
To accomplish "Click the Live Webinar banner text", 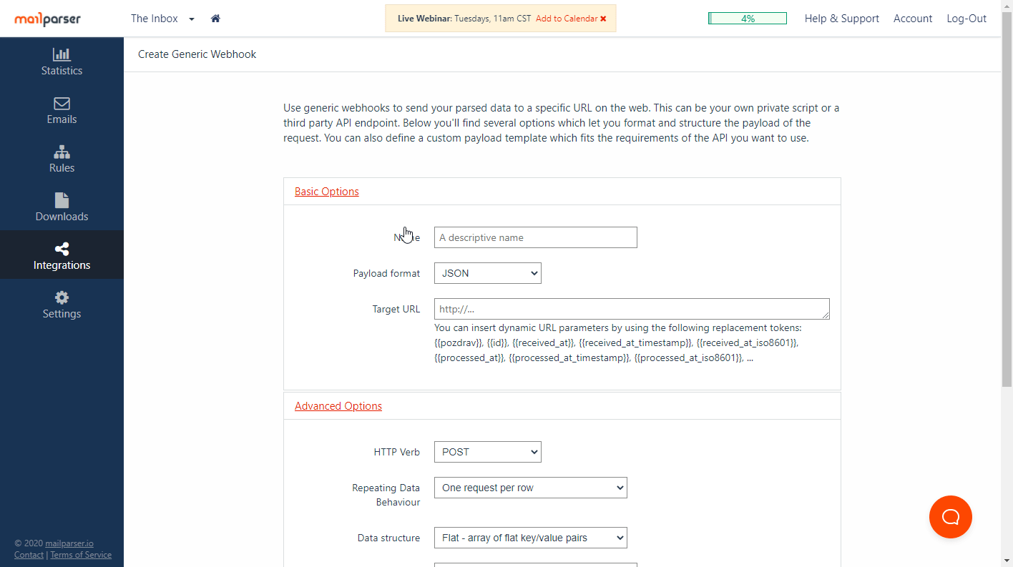I will pos(464,19).
